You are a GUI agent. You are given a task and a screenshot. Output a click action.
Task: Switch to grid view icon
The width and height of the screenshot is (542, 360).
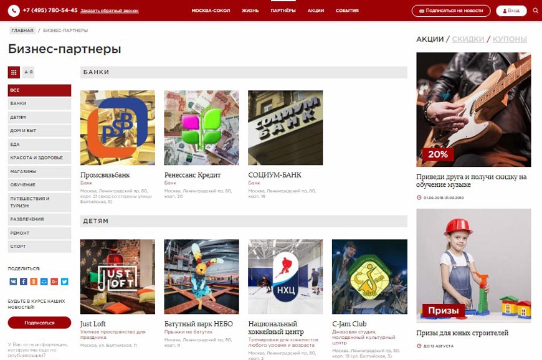(14, 72)
